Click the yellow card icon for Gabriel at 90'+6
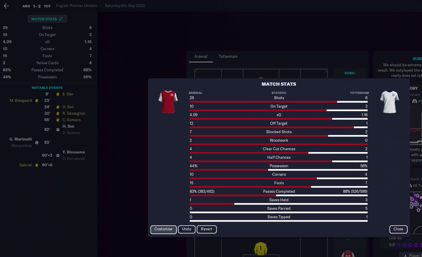Viewport: 422px width, 257px height. (36, 165)
